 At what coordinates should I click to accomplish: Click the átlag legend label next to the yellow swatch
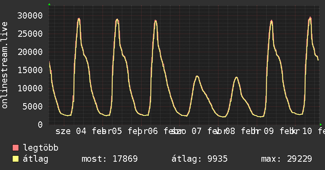click(x=35, y=159)
